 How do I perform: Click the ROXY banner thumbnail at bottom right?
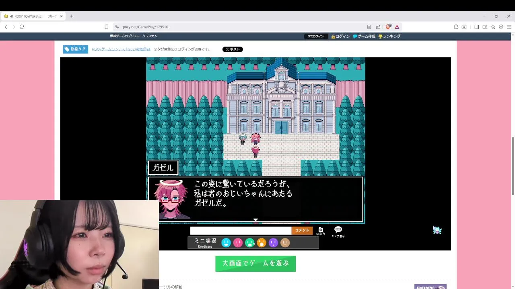point(430,287)
